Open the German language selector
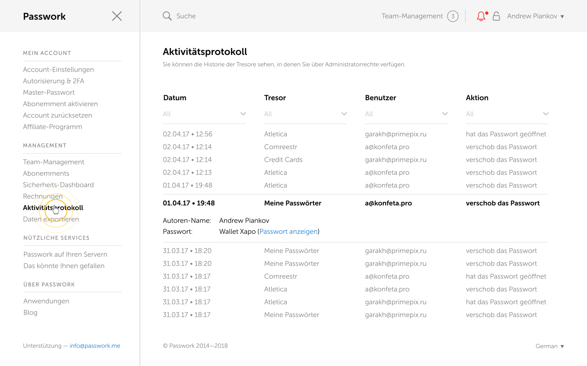This screenshot has width=587, height=366. coord(550,346)
